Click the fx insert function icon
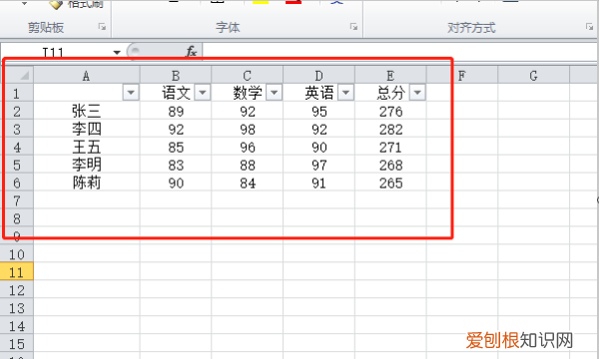The width and height of the screenshot is (599, 359). tap(191, 52)
